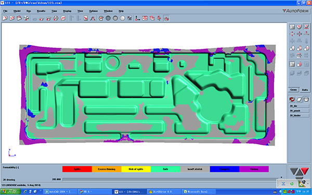Click the shield V icon in right panel

pyautogui.click(x=299, y=27)
